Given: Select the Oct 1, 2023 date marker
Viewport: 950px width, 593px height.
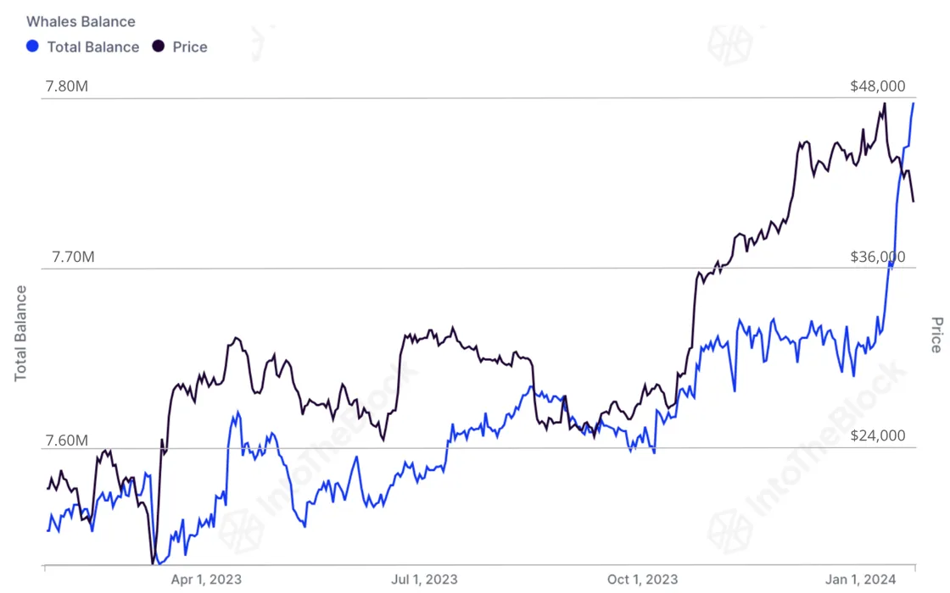Looking at the screenshot, I should (642, 579).
